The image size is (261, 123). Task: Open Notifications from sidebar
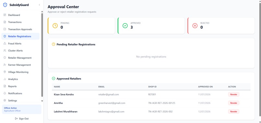pos(20,93)
